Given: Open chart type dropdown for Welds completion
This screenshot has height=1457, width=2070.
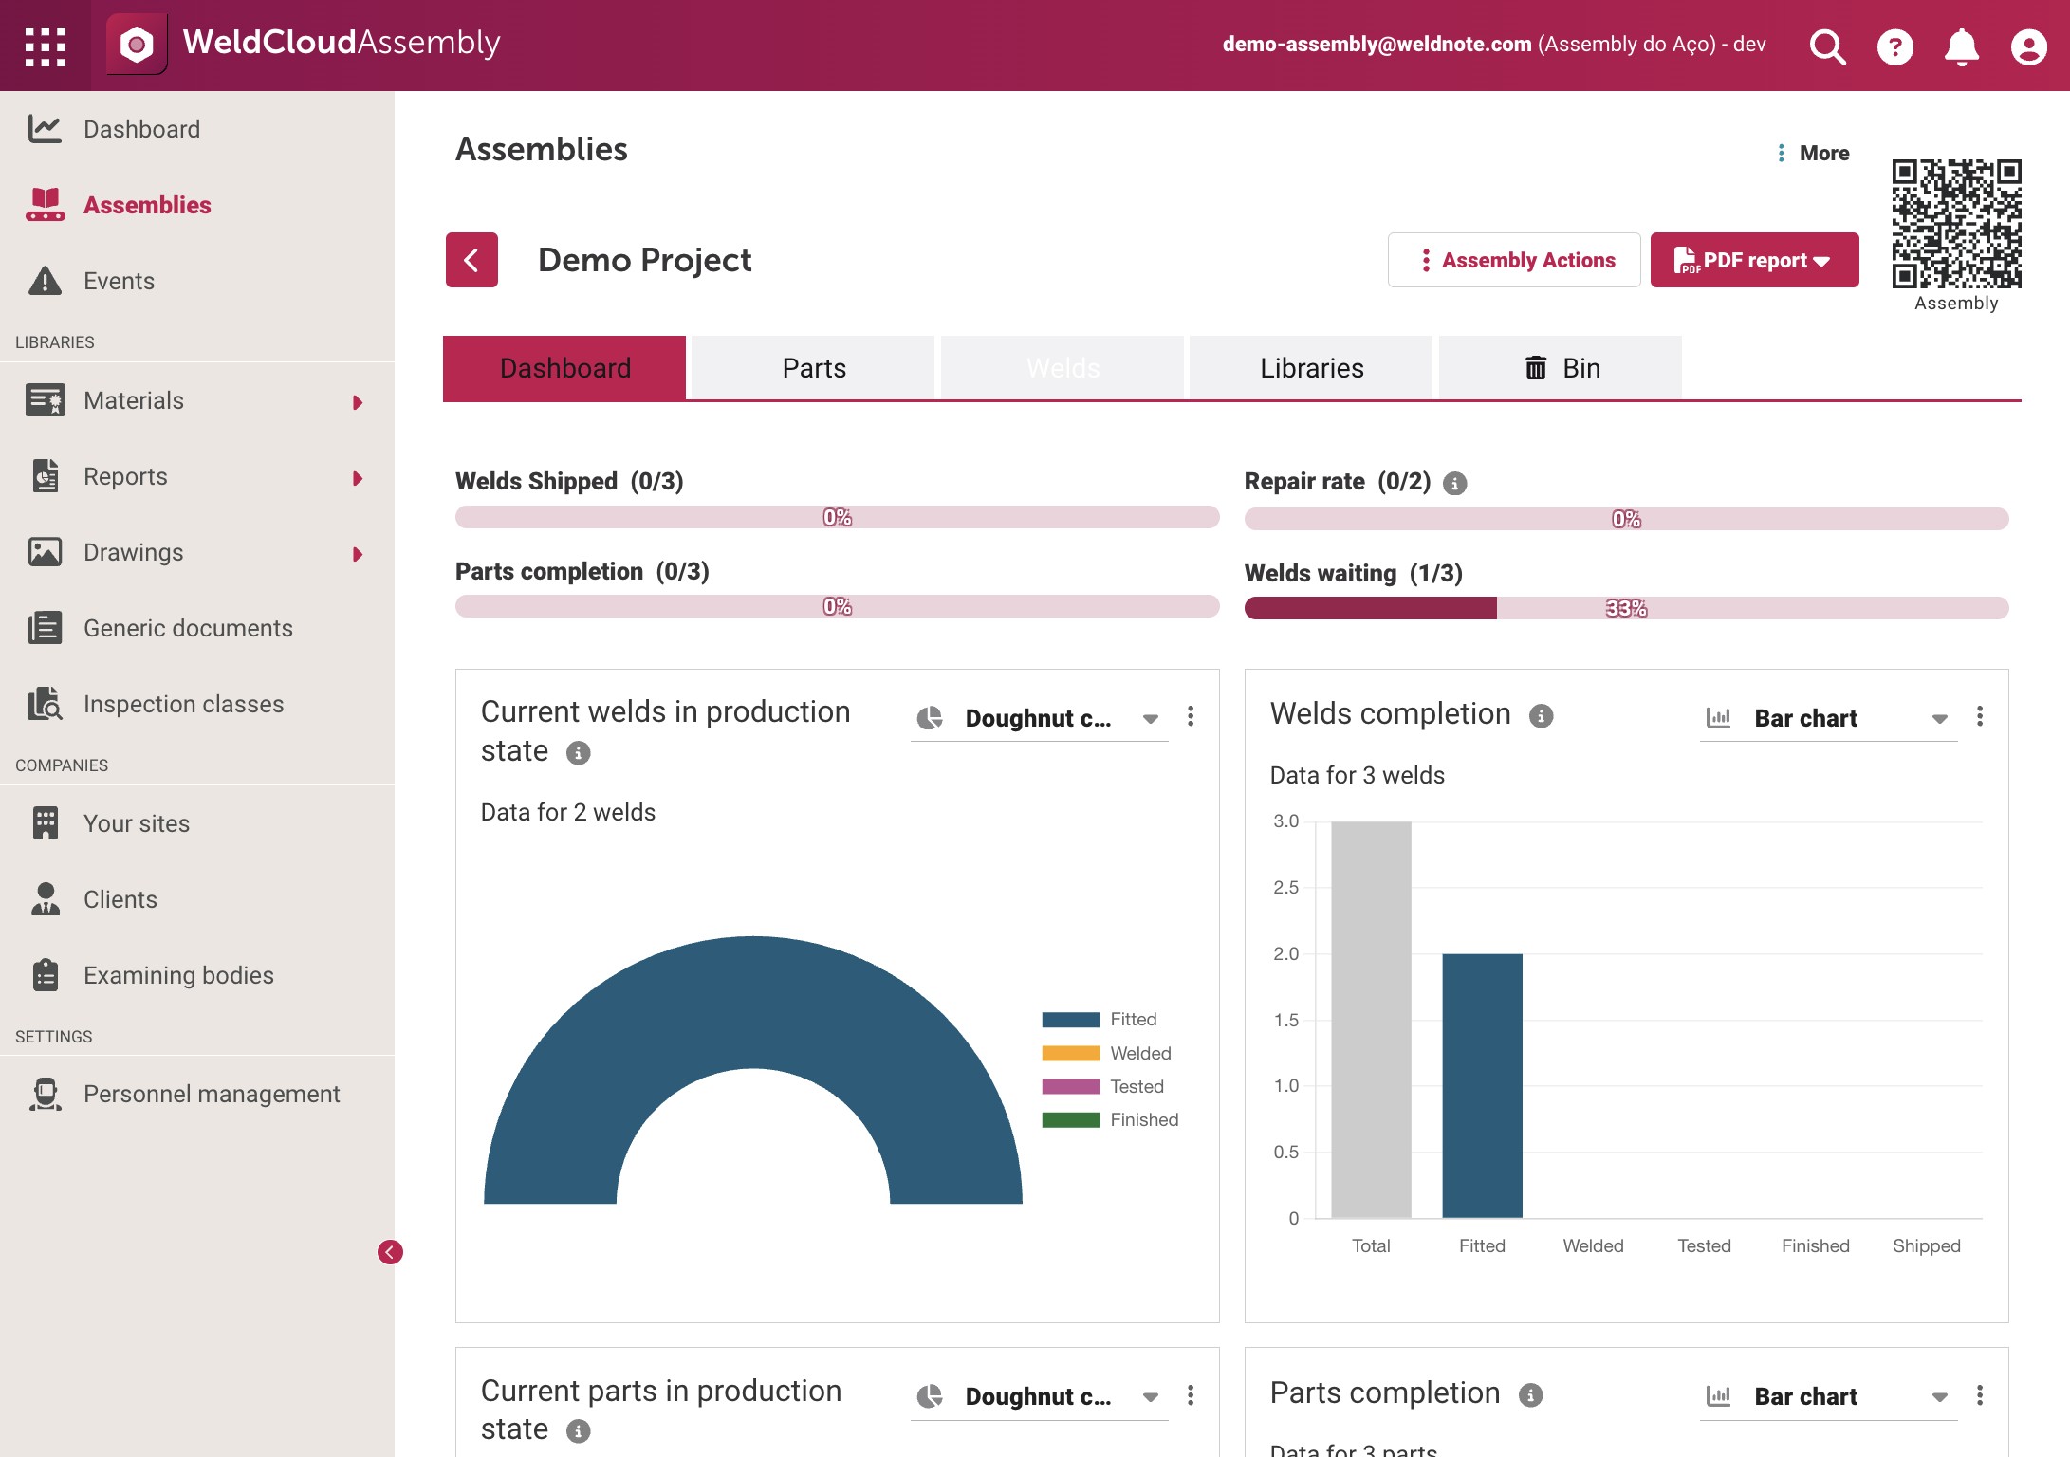Looking at the screenshot, I should click(x=1828, y=718).
